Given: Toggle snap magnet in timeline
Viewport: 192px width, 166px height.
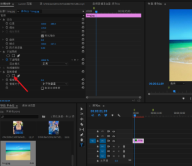Looking at the screenshot, I should point(99,115).
